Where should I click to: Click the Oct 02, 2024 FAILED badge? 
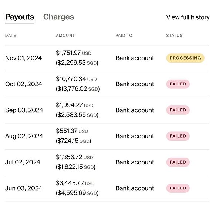pos(178,84)
